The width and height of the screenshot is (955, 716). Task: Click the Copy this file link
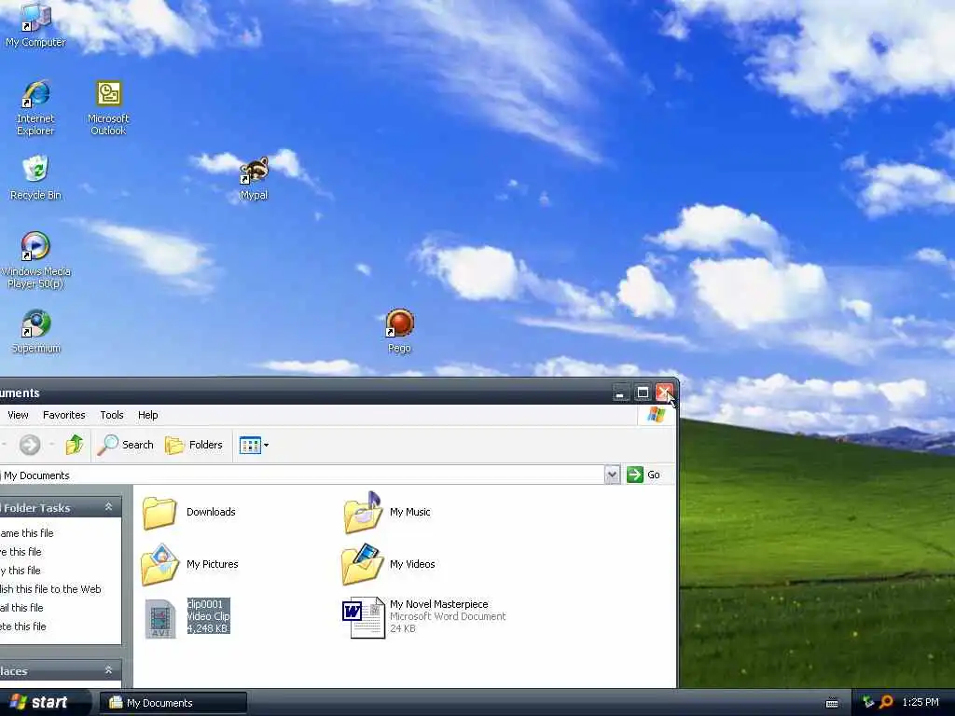click(21, 571)
